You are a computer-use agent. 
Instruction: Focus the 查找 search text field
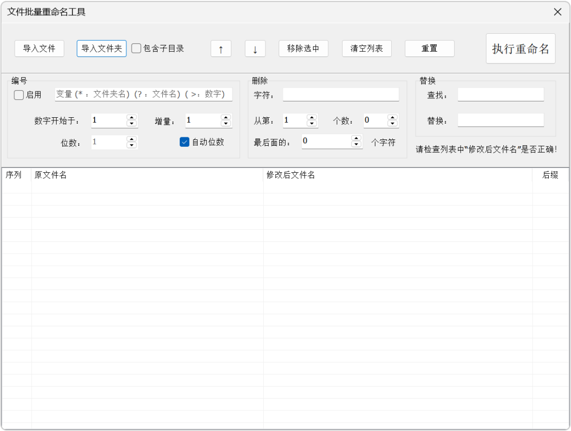pyautogui.click(x=501, y=95)
